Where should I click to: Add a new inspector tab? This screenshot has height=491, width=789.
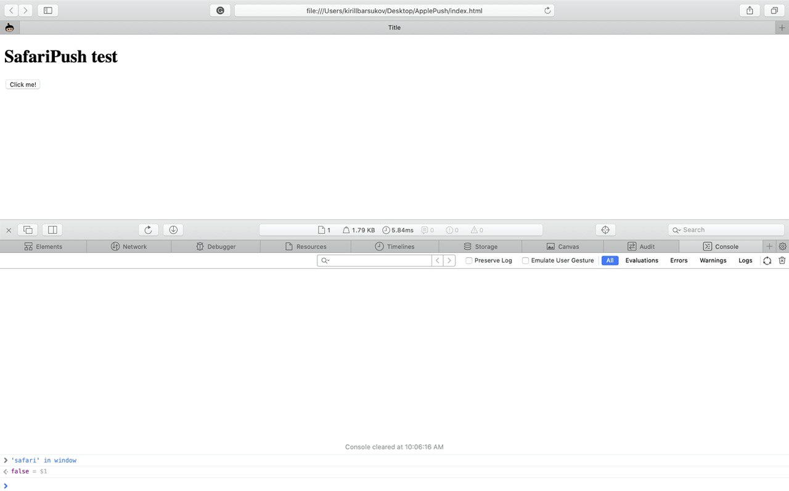click(x=769, y=246)
